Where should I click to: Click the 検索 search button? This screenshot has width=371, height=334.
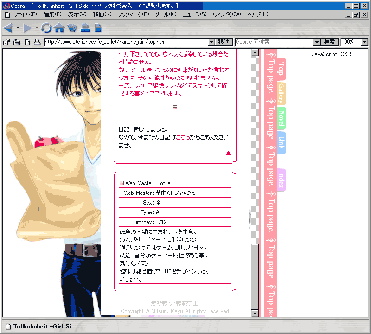tap(329, 42)
